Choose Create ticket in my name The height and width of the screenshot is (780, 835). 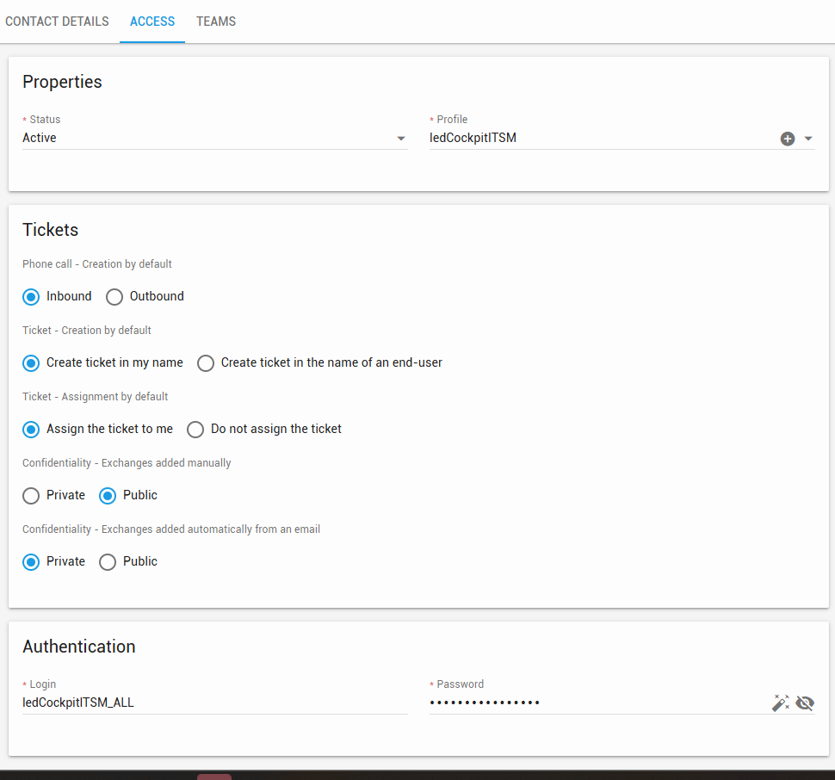coord(31,363)
